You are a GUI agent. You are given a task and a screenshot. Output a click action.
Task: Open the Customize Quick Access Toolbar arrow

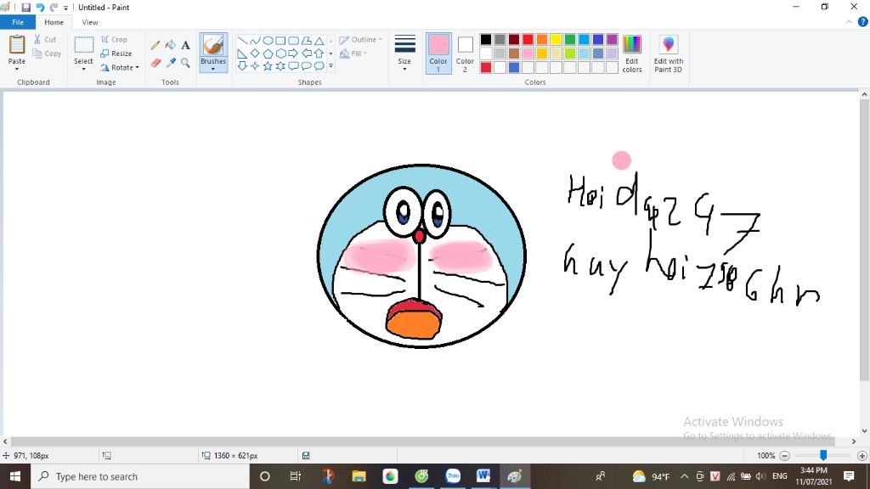coord(65,8)
